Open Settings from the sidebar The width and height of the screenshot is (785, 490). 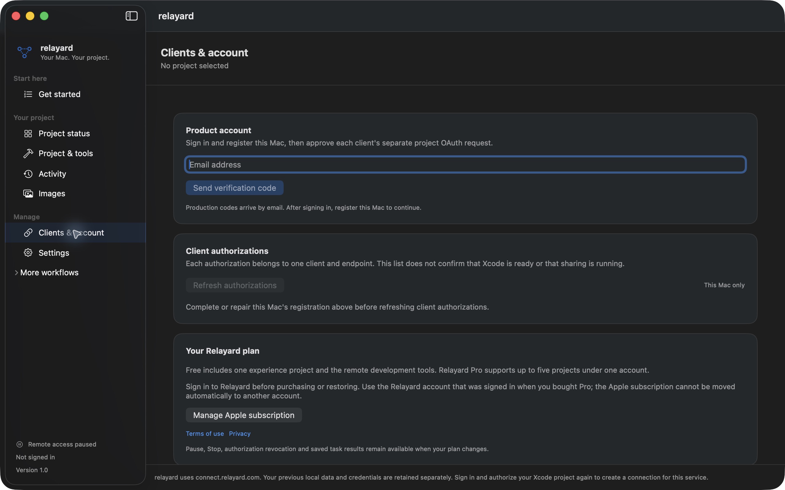(75, 253)
